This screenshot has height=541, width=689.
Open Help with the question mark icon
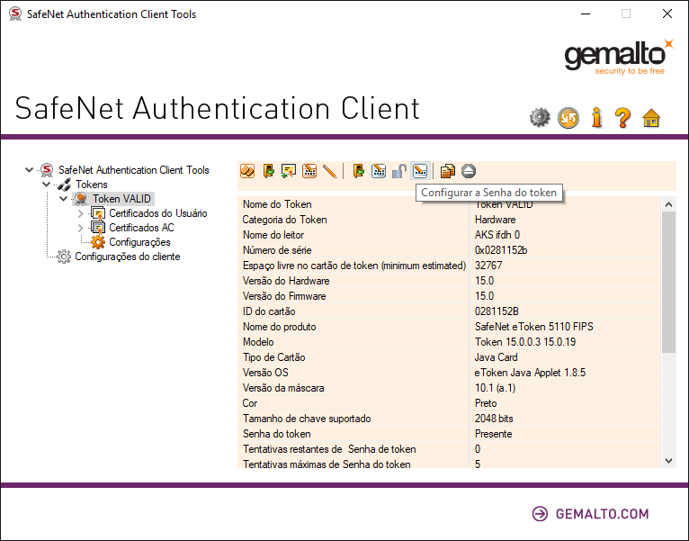point(622,118)
